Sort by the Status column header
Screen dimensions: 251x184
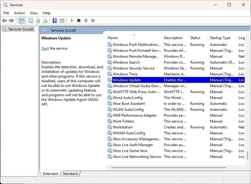[x=198, y=38]
